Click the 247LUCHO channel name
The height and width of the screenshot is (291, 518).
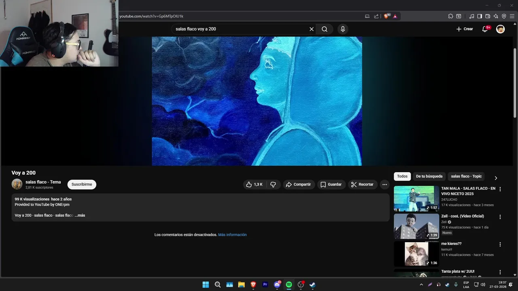[449, 200]
